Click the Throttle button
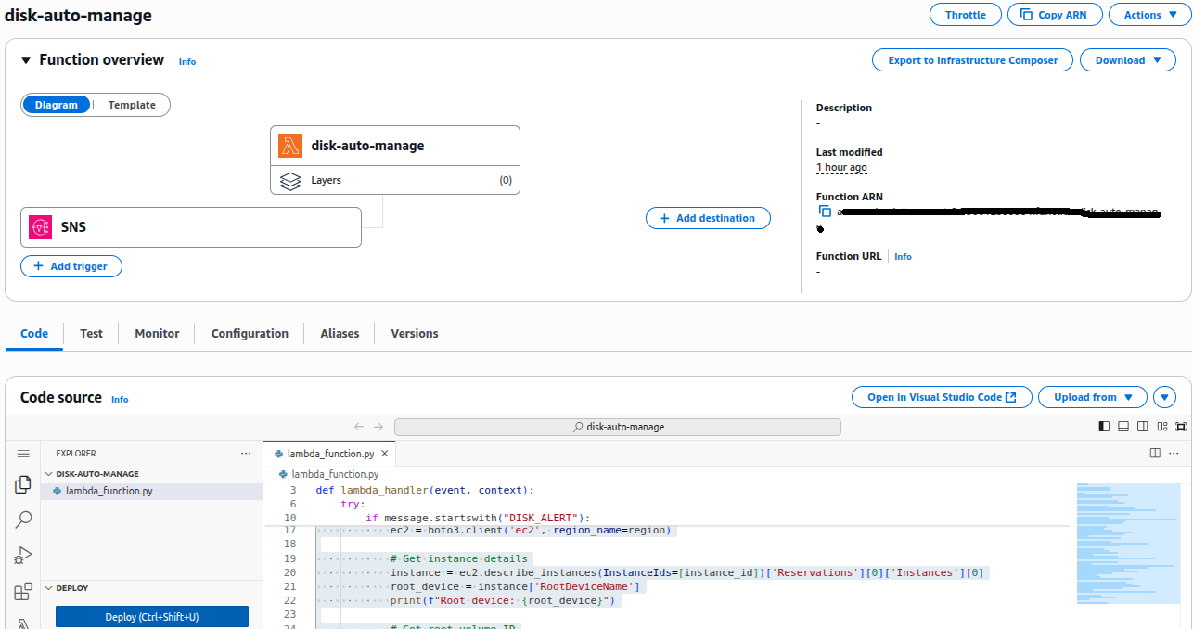Screen dimensions: 1193x629 click(x=966, y=15)
